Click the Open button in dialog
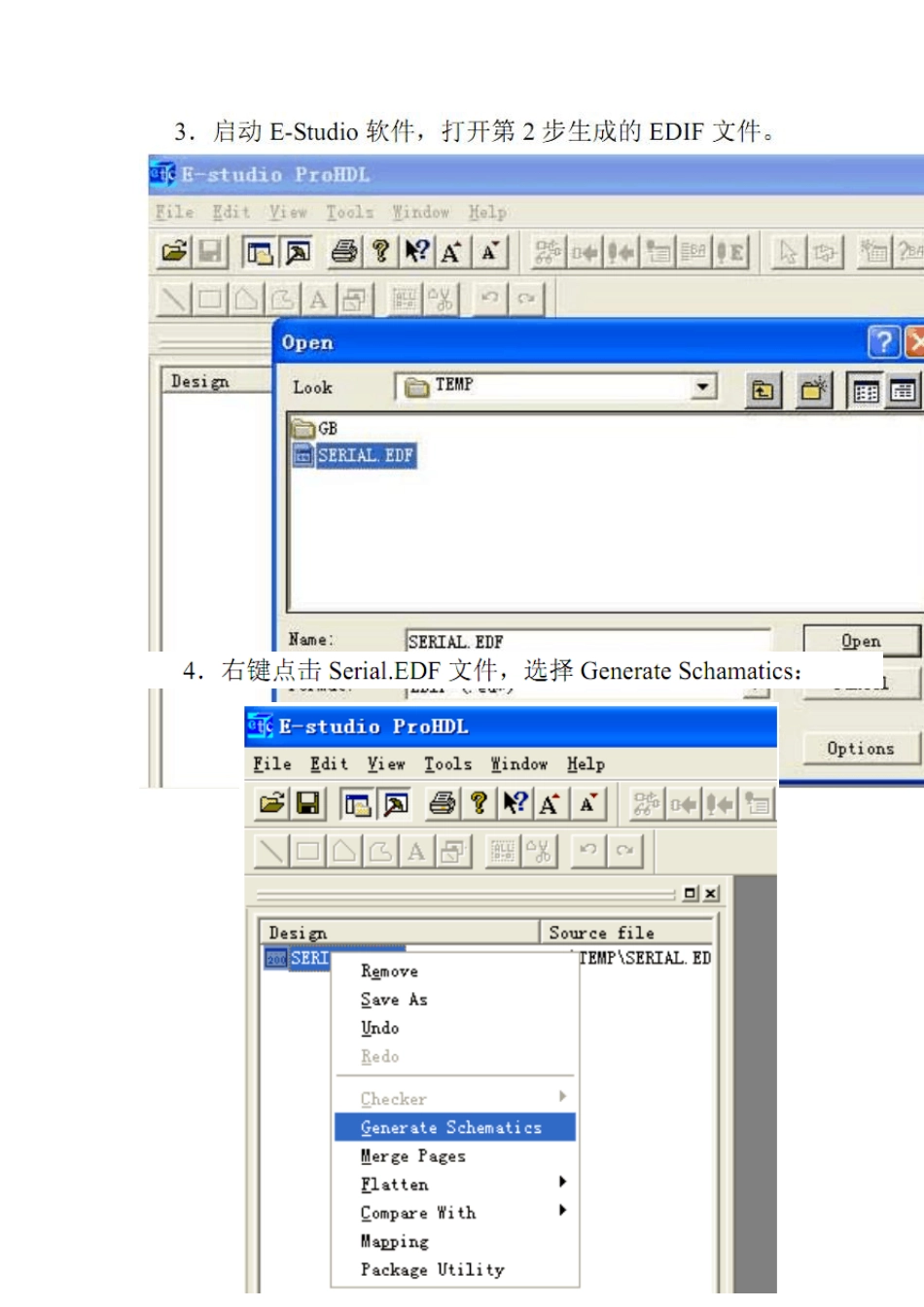Screen dimensions: 924x1307 coord(862,641)
